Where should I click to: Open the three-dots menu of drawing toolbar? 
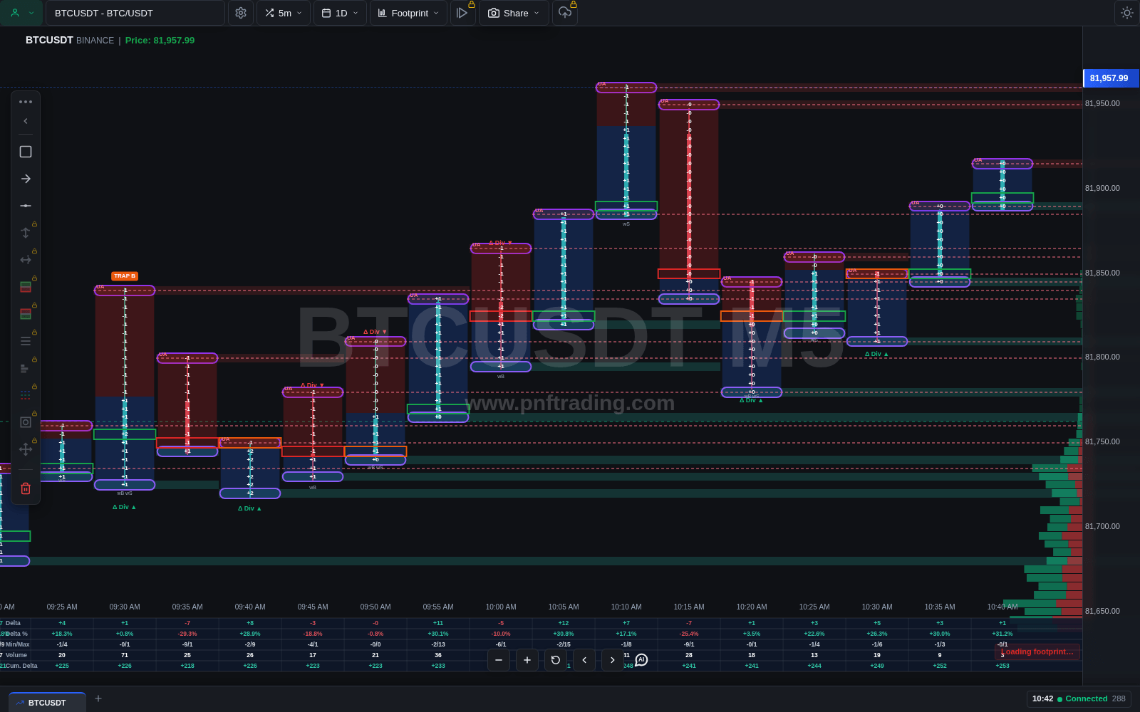(26, 102)
